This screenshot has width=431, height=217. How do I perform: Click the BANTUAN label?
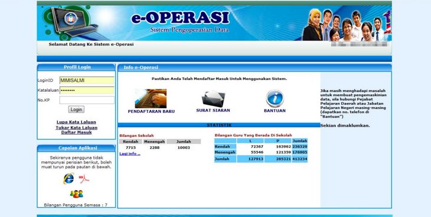(x=275, y=111)
